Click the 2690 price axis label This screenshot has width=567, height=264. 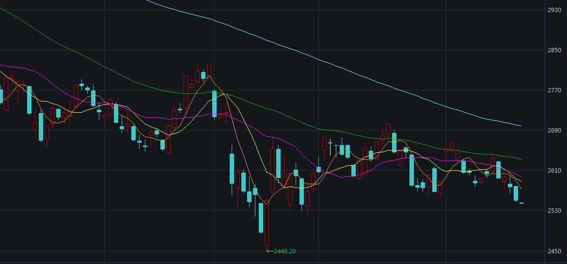pyautogui.click(x=554, y=131)
